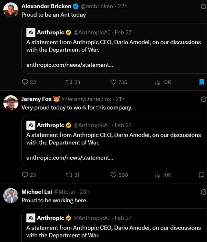Viewport: 207px width, 242px height.
Task: Open Grok icon on Jeremy Fox's post
Action: pyautogui.click(x=204, y=99)
